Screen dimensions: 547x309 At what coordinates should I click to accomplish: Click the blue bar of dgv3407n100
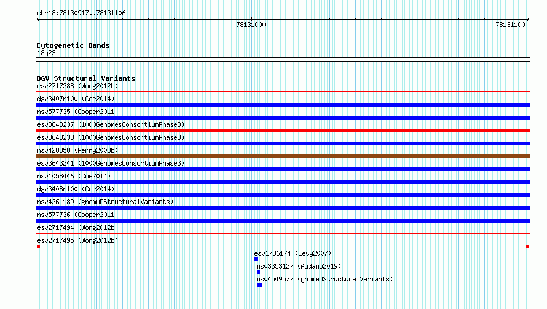pyautogui.click(x=283, y=105)
